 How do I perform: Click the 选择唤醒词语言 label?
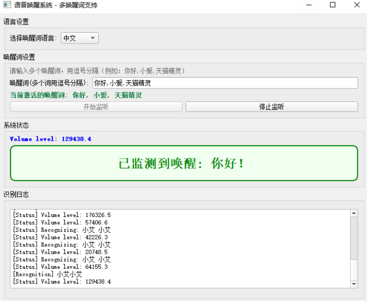pyautogui.click(x=33, y=38)
